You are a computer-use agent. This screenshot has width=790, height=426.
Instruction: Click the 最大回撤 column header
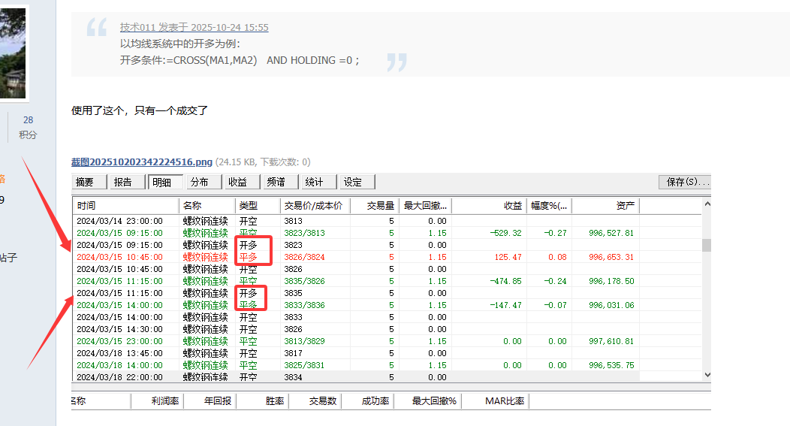point(425,206)
